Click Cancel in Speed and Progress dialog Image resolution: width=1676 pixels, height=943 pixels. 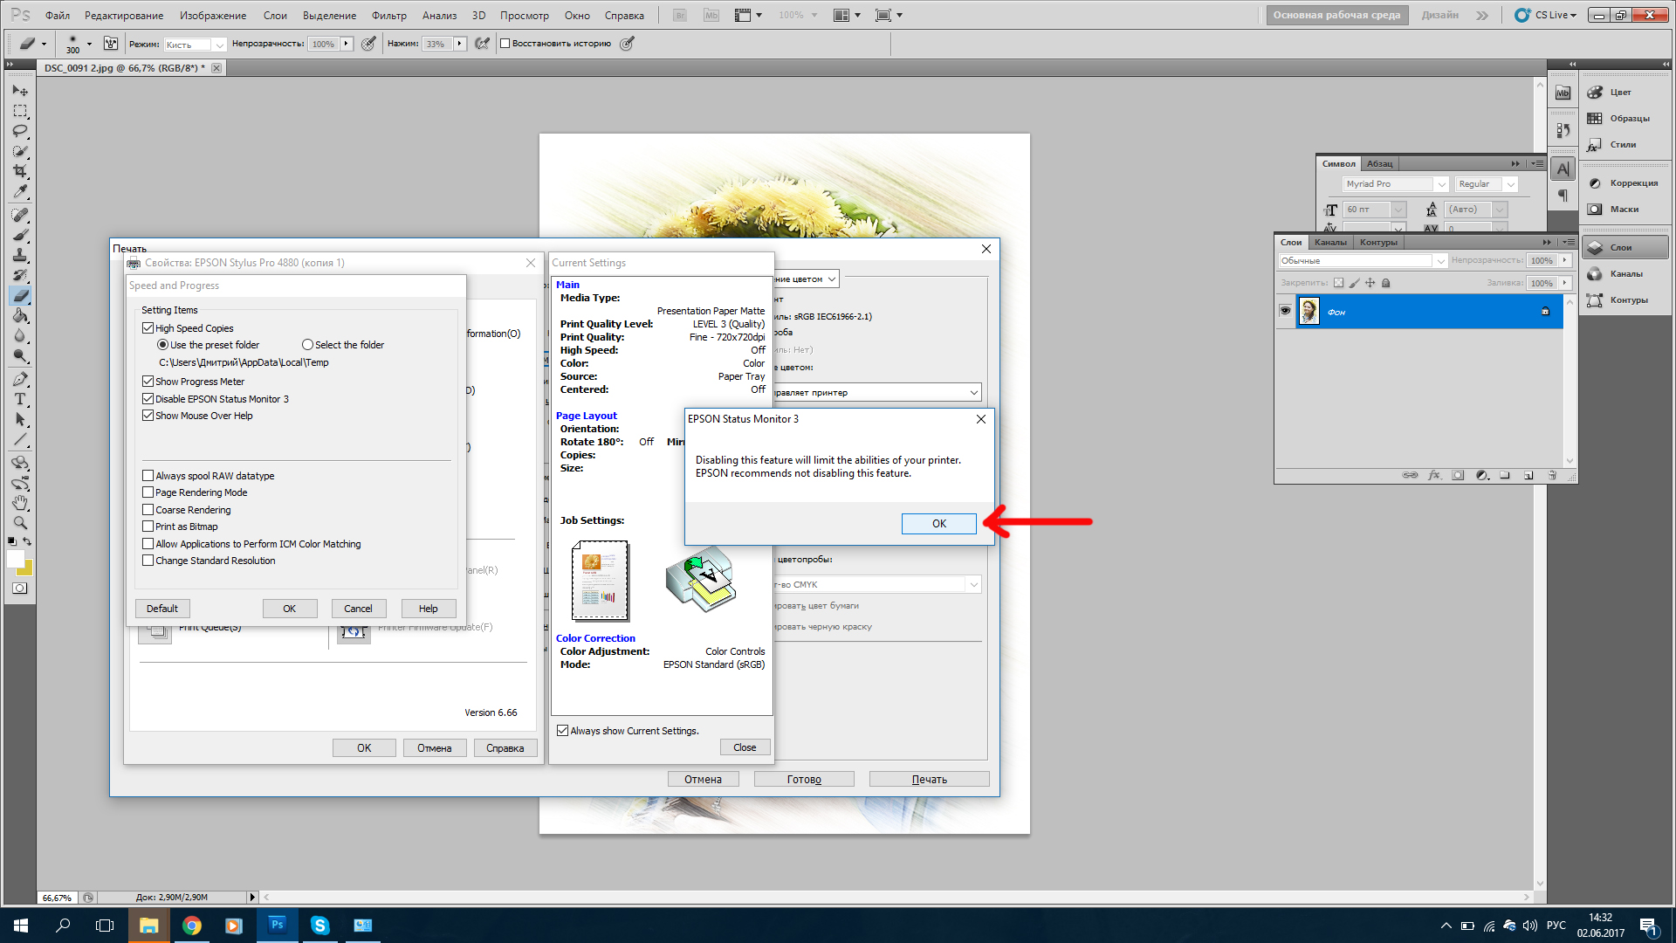(x=358, y=609)
